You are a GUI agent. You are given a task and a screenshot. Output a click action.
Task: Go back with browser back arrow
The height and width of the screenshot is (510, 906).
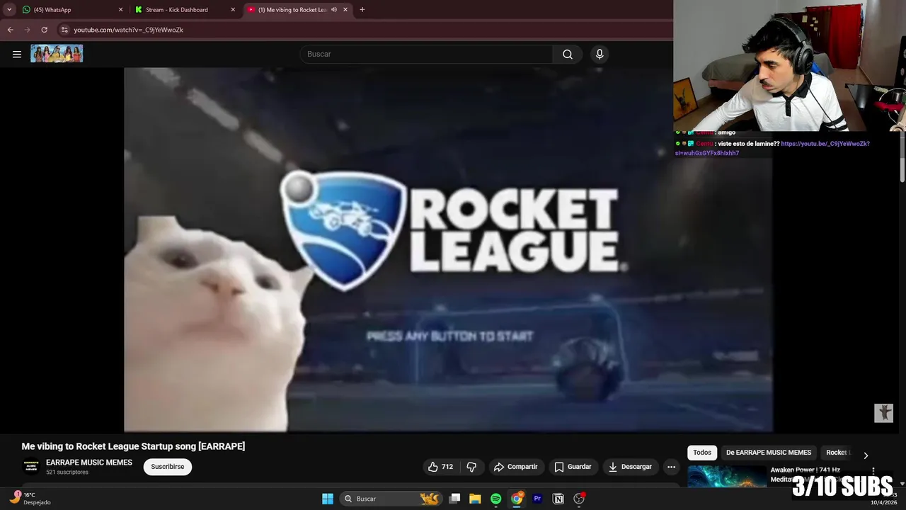pyautogui.click(x=10, y=30)
